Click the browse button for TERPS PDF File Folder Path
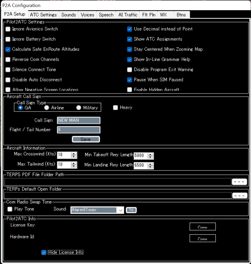 click(239, 182)
